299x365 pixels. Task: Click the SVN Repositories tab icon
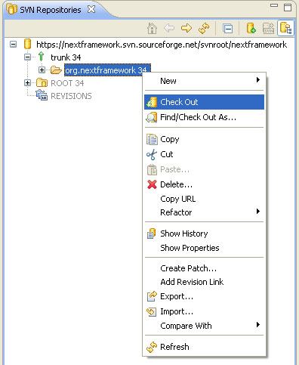point(12,10)
